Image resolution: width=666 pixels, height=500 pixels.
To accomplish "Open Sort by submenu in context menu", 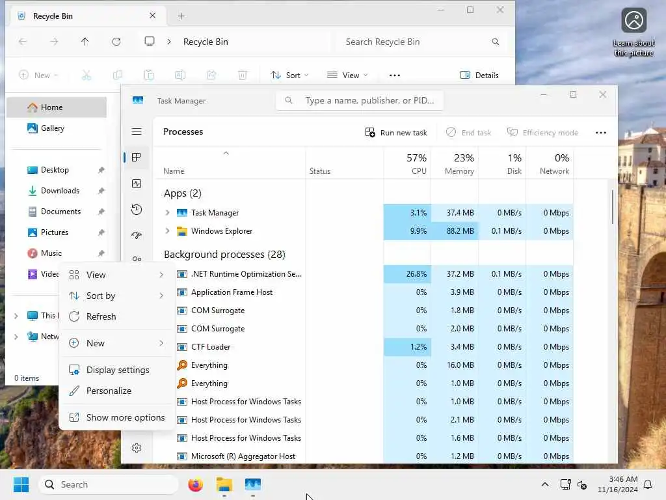I will [x=117, y=296].
